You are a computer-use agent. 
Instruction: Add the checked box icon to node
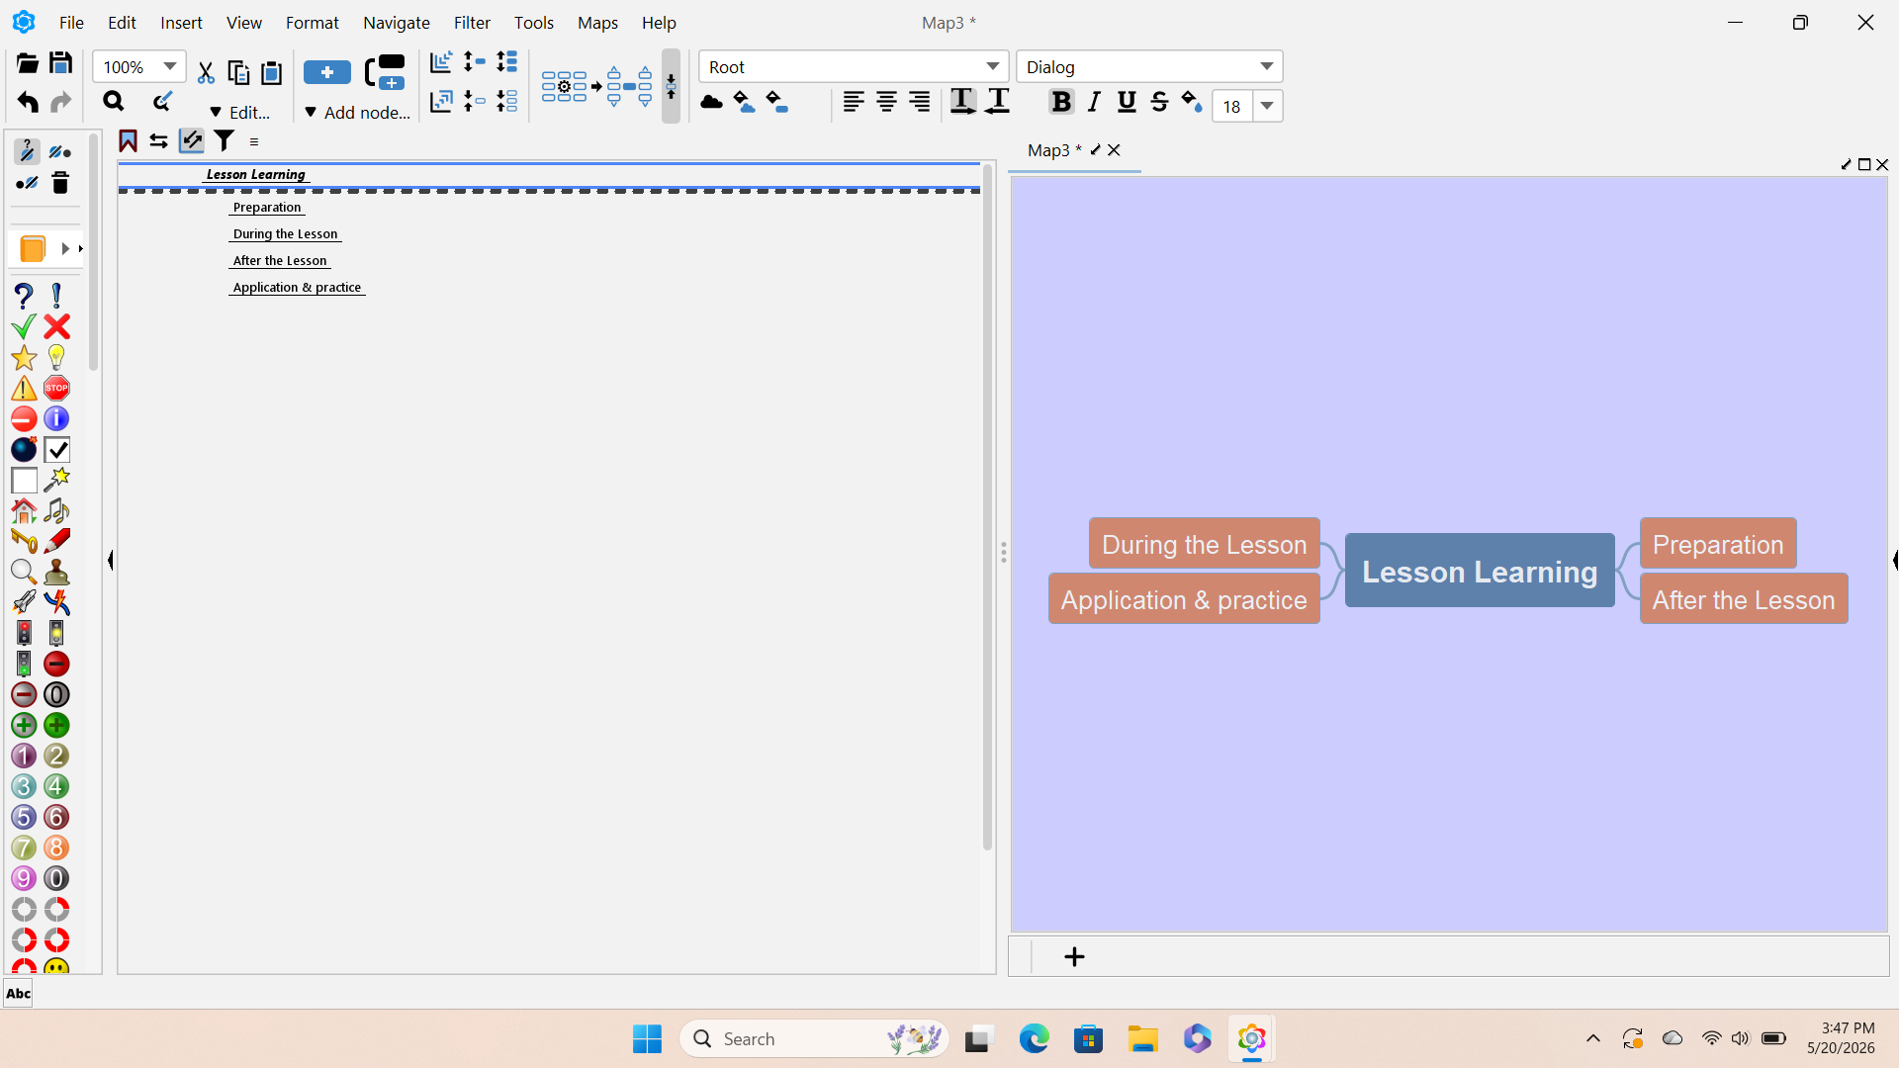(57, 449)
